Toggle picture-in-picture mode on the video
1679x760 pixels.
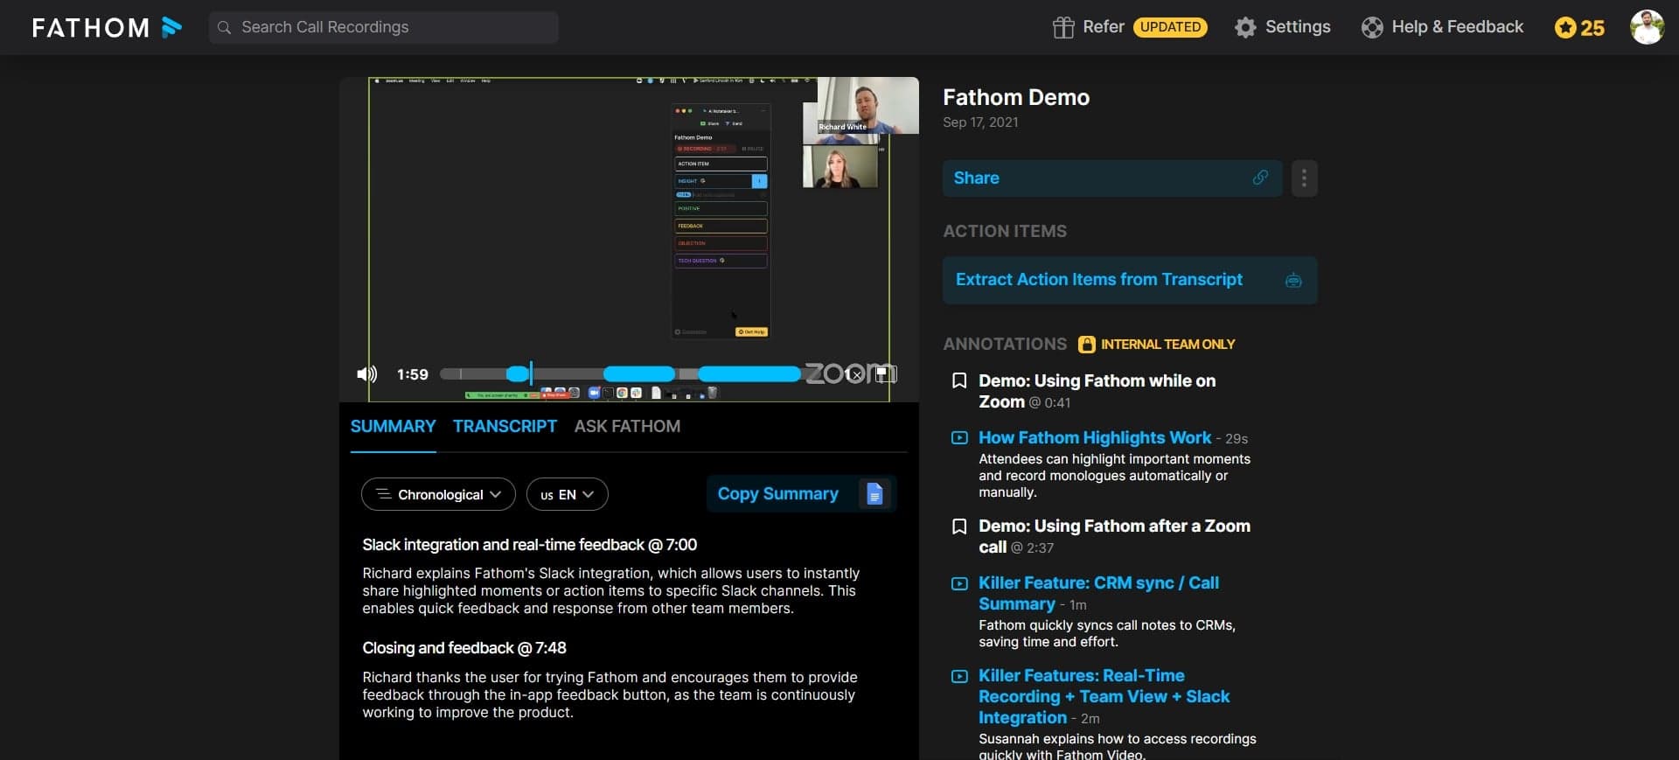coord(885,374)
